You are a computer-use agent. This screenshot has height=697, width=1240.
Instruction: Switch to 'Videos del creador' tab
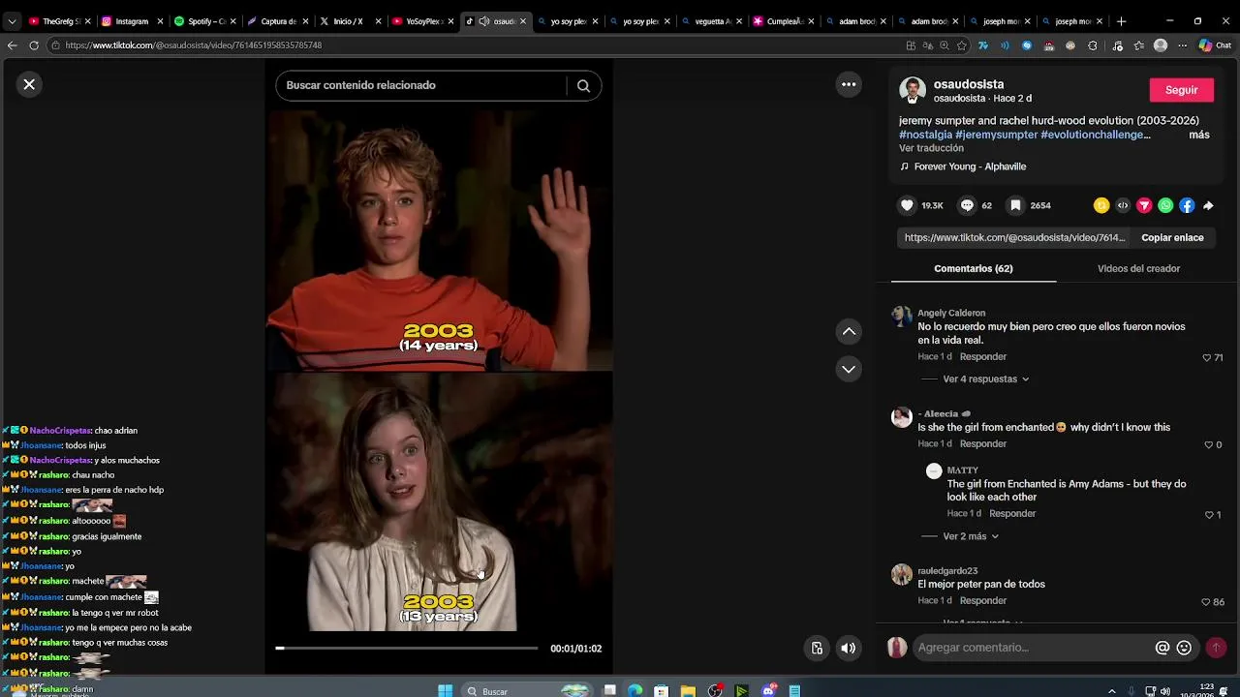coord(1138,268)
